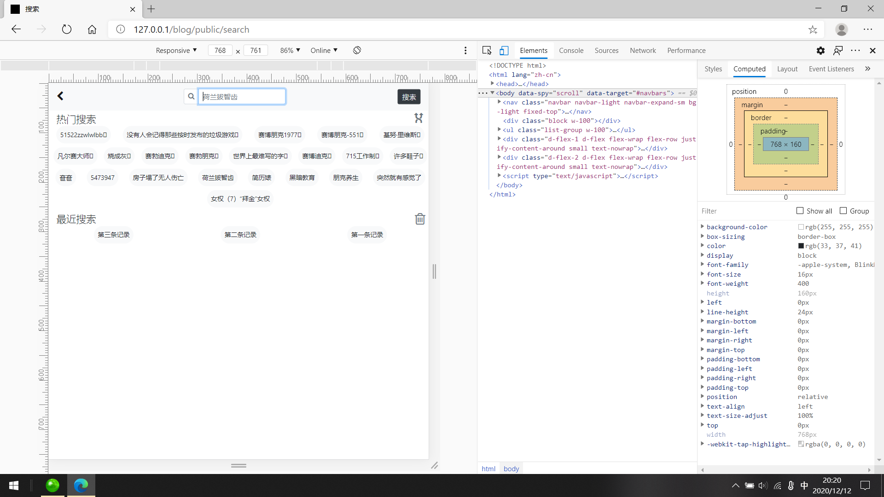Viewport: 884px width, 497px height.
Task: Open the 86% zoom dropdown
Action: 290,50
